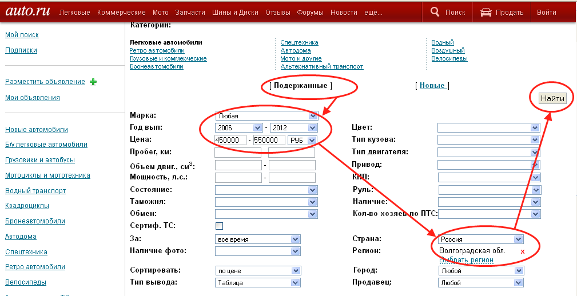The image size is (577, 296).
Task: Click the auto.ru logo
Action: point(28,11)
